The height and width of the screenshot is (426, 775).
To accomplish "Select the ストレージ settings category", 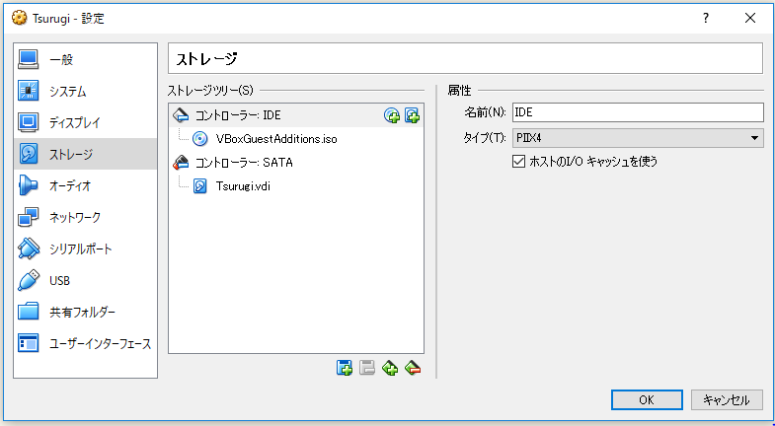I will (86, 154).
